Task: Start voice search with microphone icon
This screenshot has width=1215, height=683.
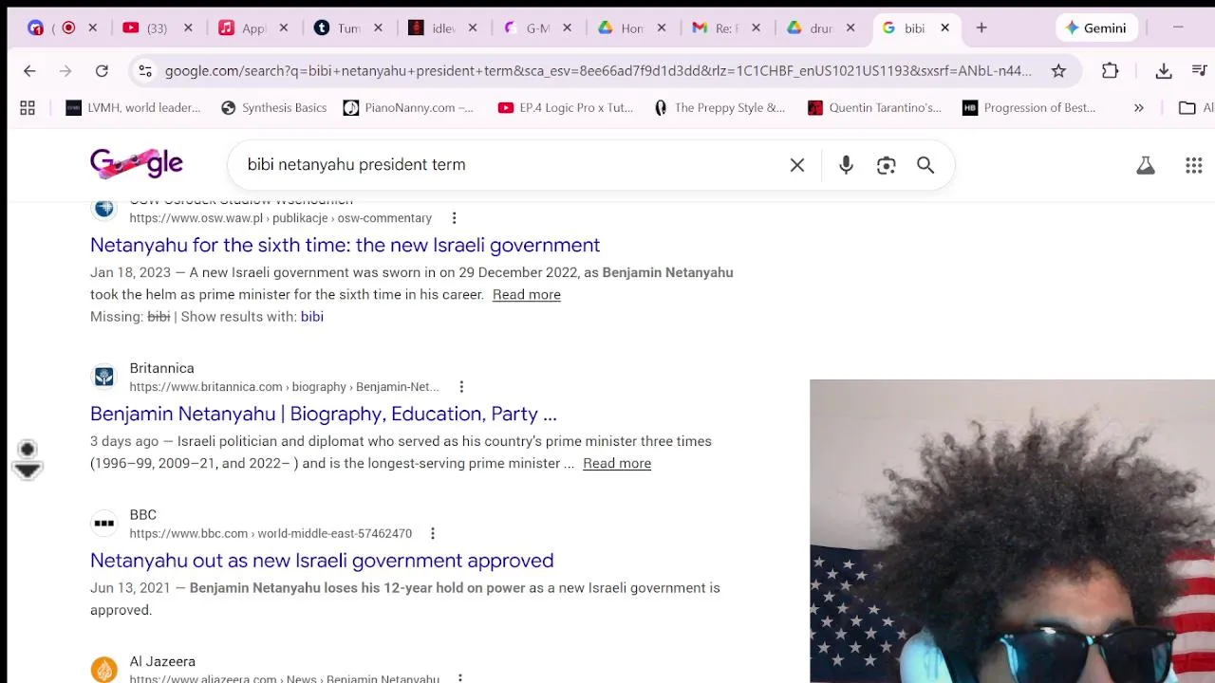Action: [846, 165]
